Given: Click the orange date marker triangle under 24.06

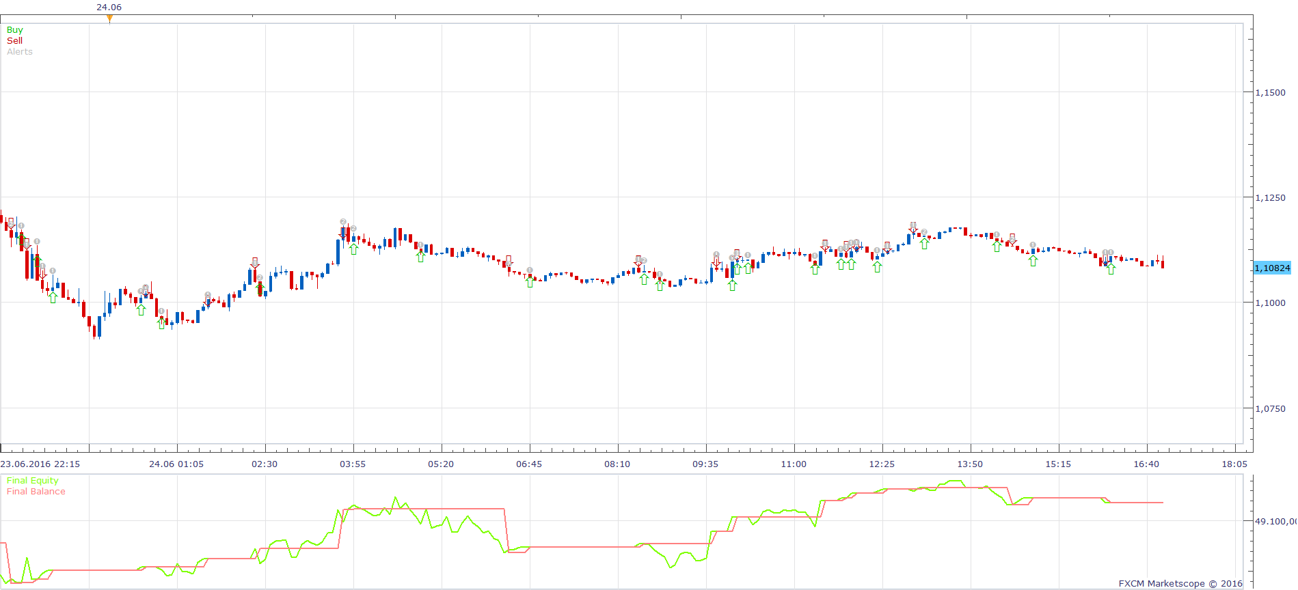Looking at the screenshot, I should click(109, 18).
